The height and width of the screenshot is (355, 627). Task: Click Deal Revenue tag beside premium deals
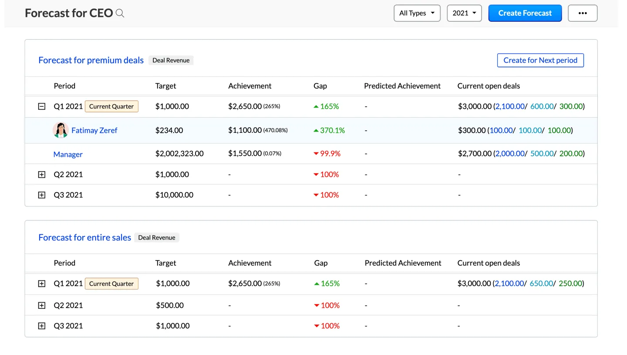(171, 61)
